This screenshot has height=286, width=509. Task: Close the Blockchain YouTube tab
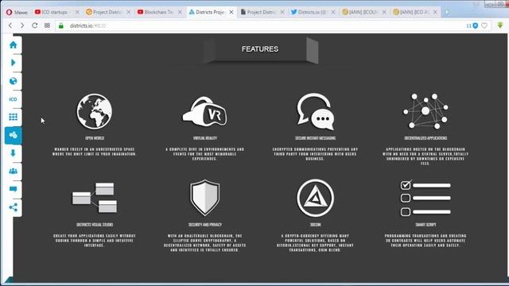pyautogui.click(x=181, y=12)
